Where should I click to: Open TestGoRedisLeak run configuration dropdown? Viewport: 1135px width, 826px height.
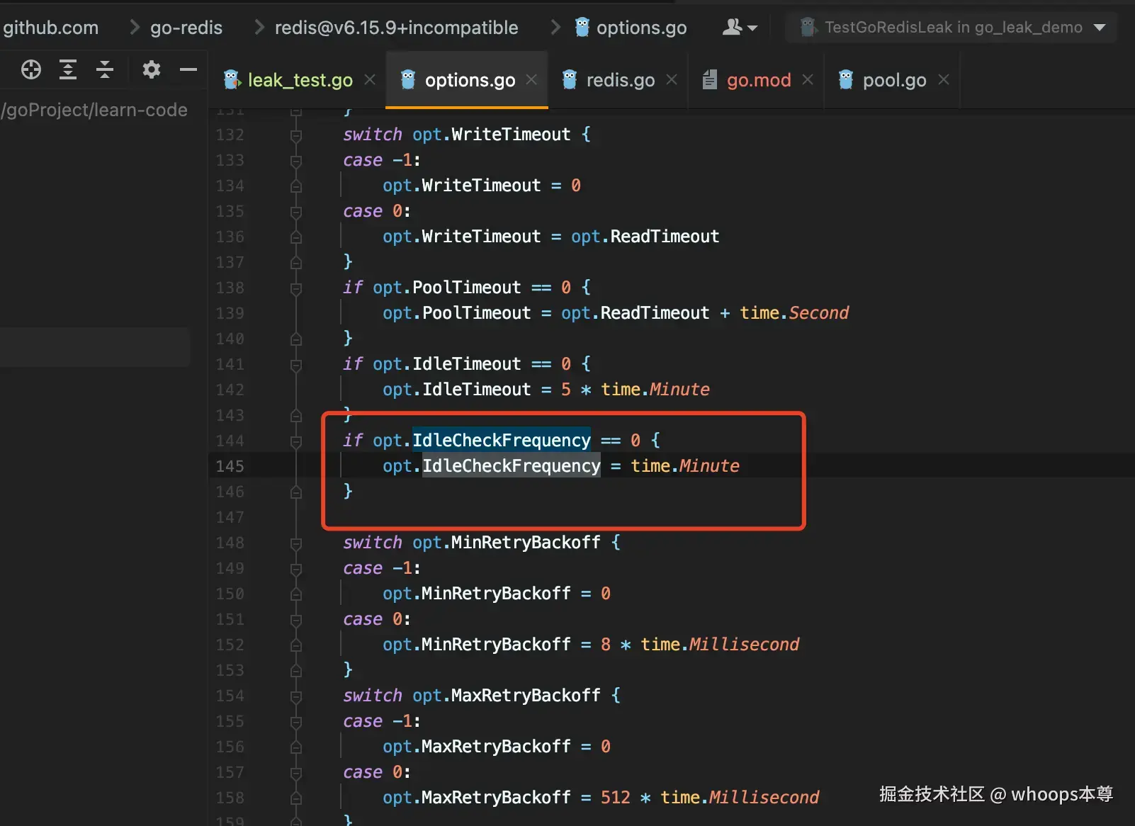pos(952,28)
